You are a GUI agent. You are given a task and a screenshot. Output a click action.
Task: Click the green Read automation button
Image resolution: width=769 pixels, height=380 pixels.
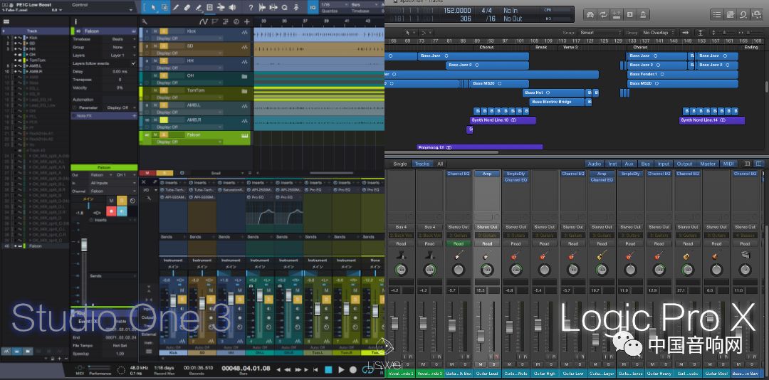458,243
